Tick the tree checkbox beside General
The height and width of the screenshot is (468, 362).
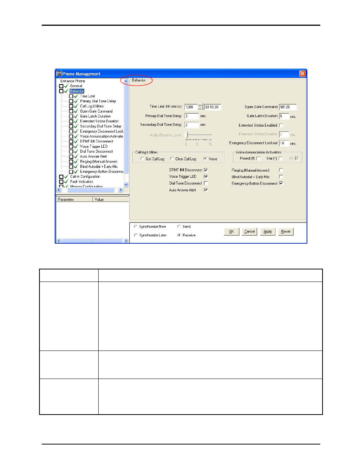click(x=61, y=86)
